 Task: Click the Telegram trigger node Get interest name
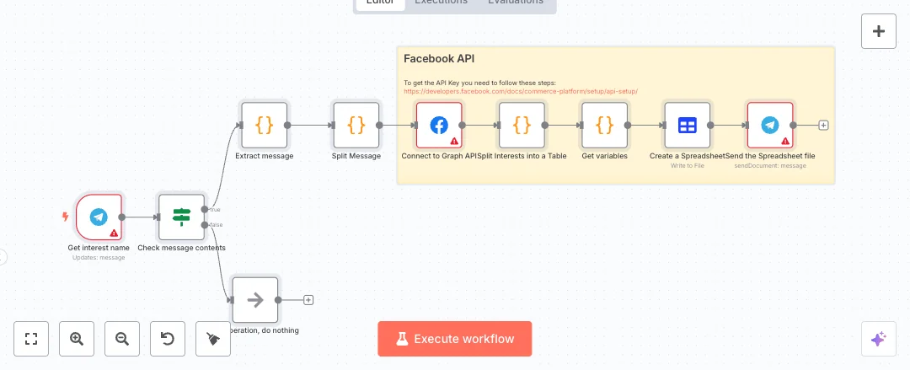[x=99, y=217]
